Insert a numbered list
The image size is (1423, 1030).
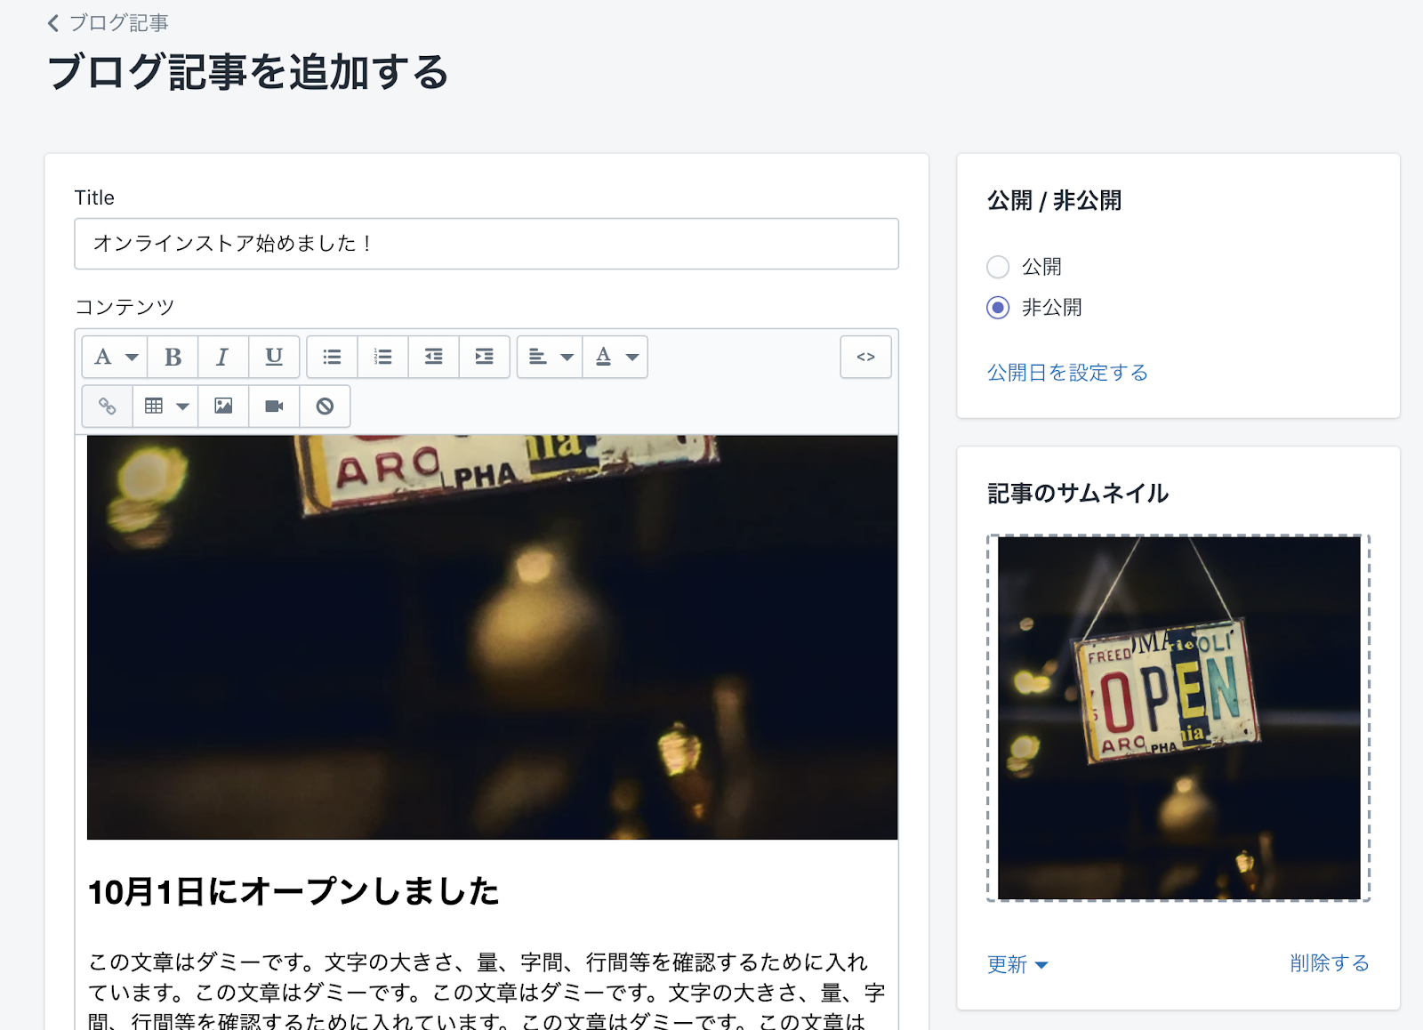pos(382,357)
